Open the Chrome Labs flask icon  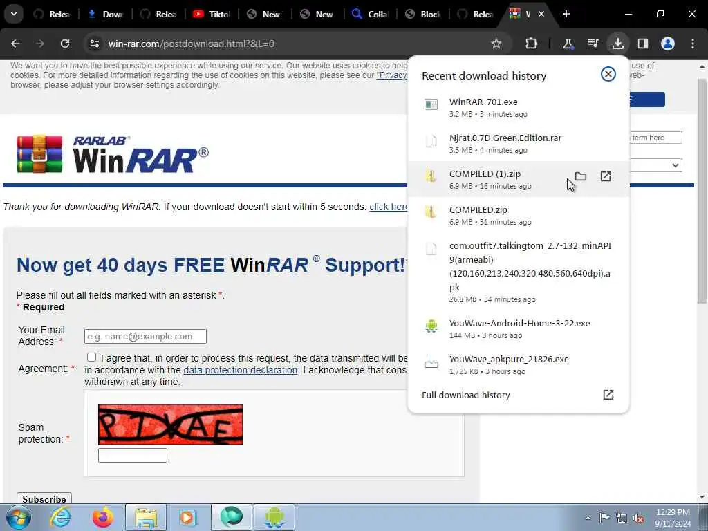568,44
